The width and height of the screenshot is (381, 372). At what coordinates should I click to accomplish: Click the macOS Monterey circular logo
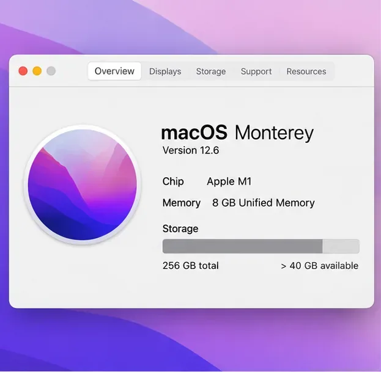pyautogui.click(x=83, y=184)
